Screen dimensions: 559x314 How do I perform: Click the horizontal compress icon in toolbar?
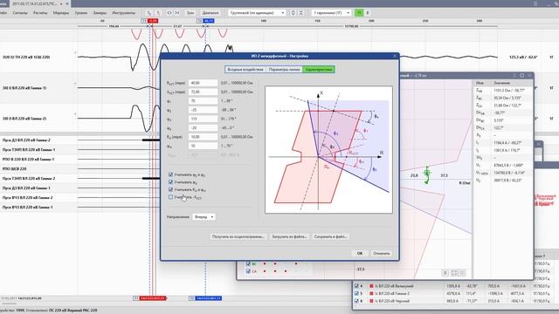pos(177,13)
